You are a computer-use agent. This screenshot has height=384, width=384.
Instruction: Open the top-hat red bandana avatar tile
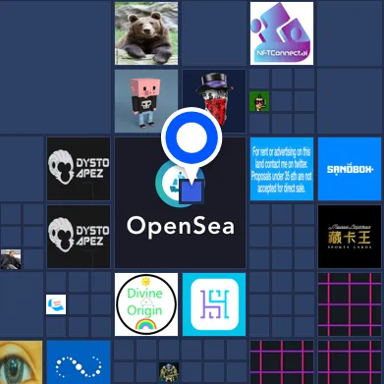pos(214,101)
